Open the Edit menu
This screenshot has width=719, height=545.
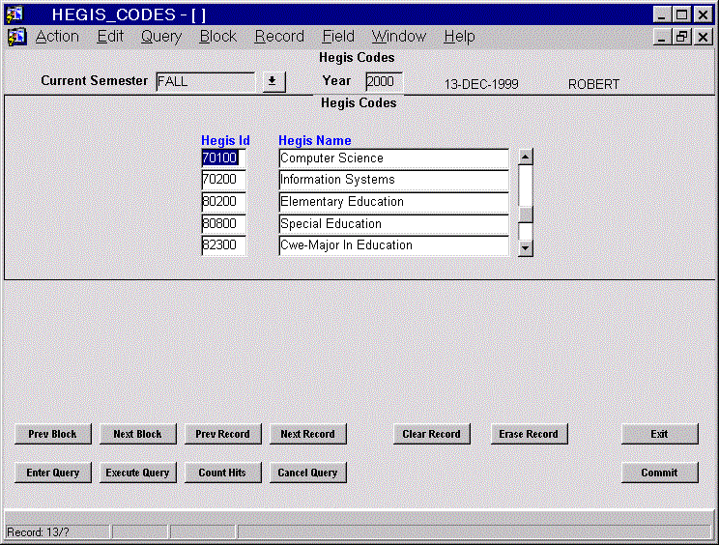[110, 37]
